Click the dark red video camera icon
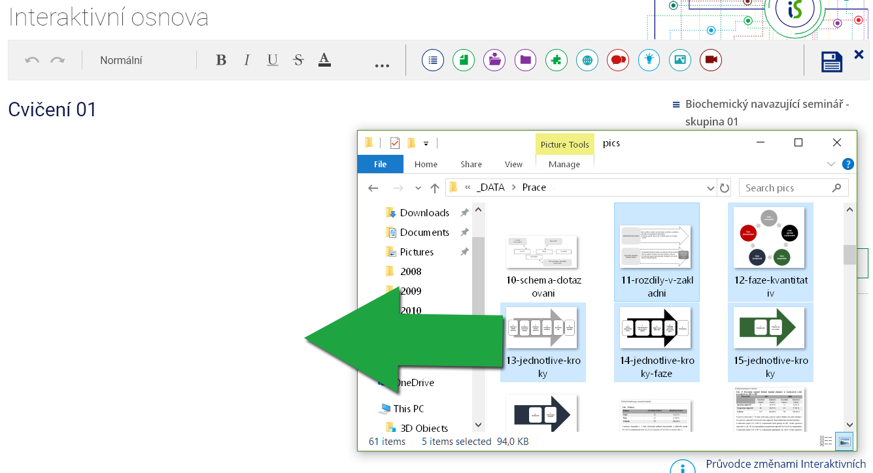The height and width of the screenshot is (473, 873). tap(710, 60)
